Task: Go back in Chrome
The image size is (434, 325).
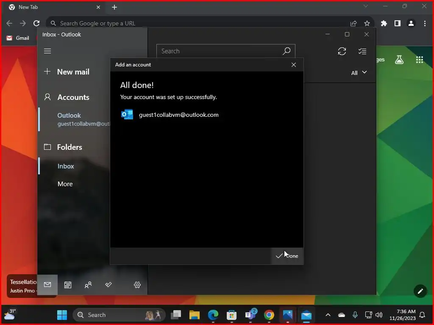Action: 9,24
